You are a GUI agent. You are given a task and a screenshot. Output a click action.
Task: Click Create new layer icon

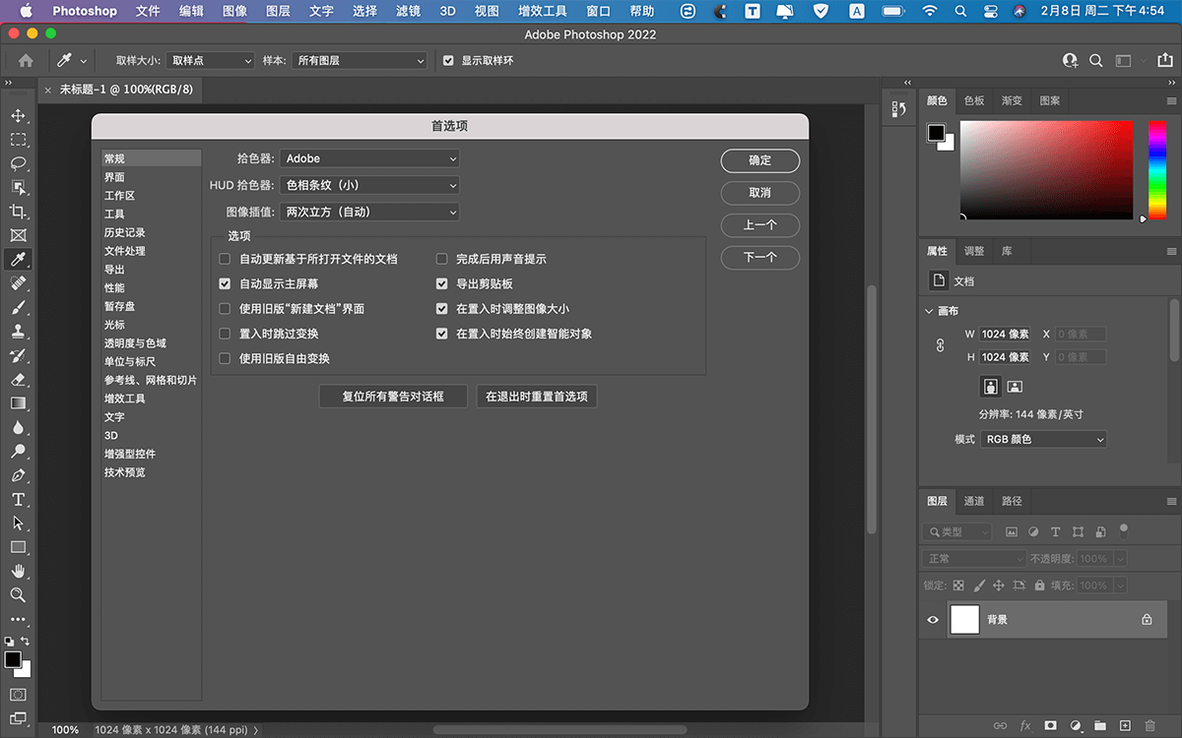(1125, 725)
